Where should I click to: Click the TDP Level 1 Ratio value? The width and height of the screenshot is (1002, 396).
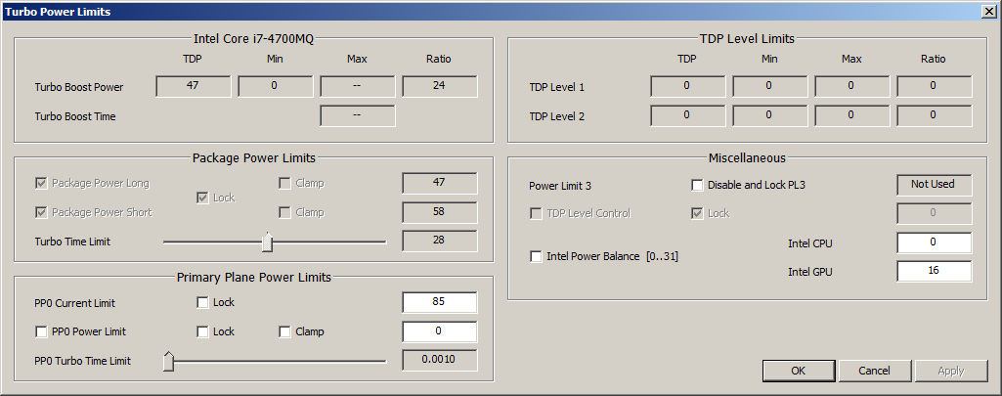coord(935,86)
